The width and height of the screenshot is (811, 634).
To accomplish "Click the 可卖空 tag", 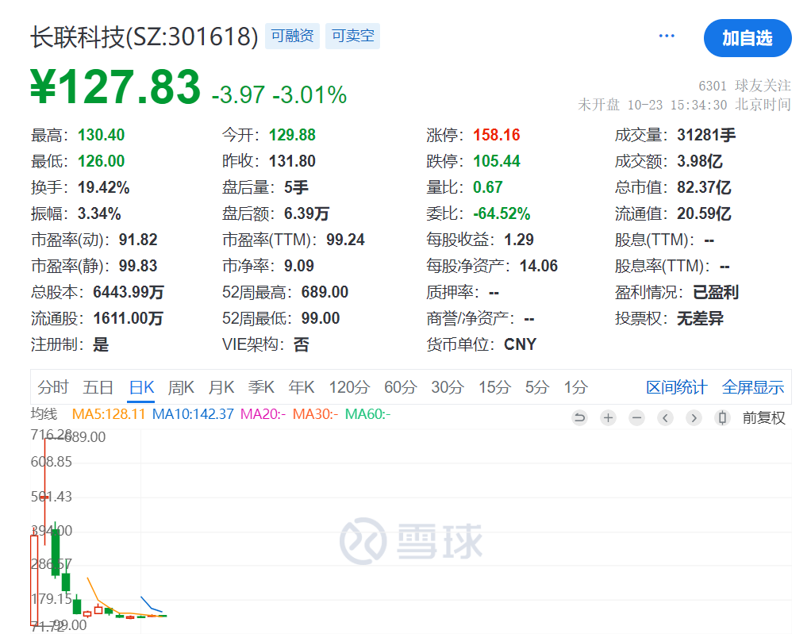I will click(x=353, y=36).
